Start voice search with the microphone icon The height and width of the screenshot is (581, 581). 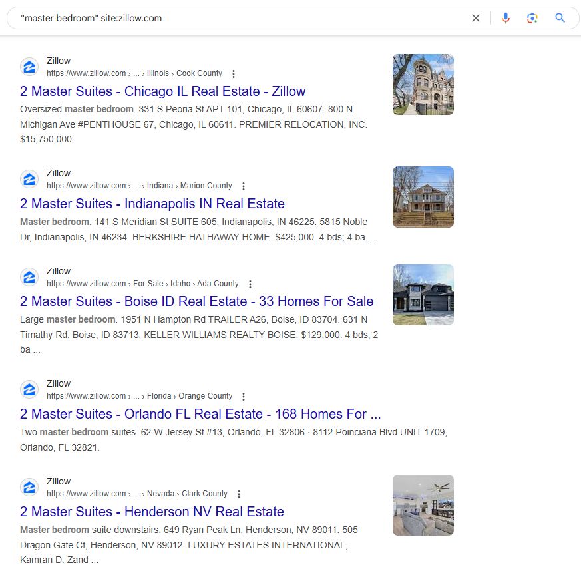(505, 18)
